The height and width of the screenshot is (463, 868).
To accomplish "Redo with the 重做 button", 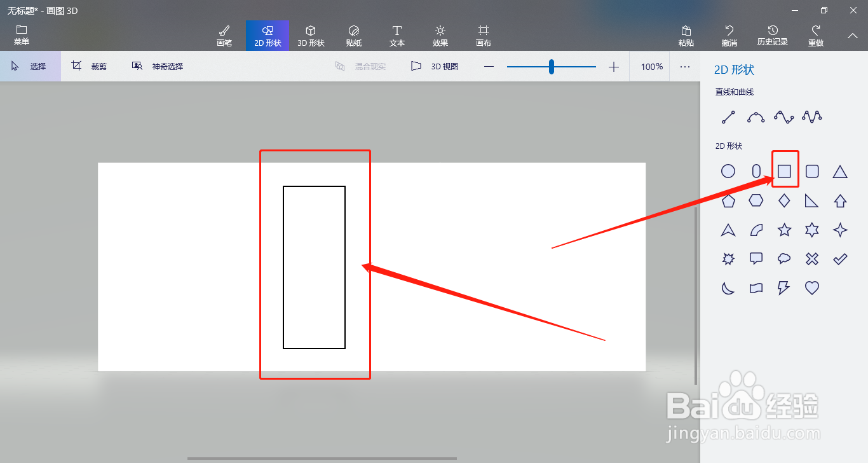I will tap(816, 36).
